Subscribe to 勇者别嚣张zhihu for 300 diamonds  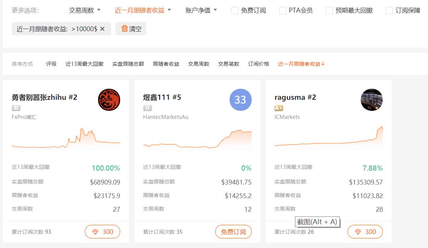[x=102, y=231]
